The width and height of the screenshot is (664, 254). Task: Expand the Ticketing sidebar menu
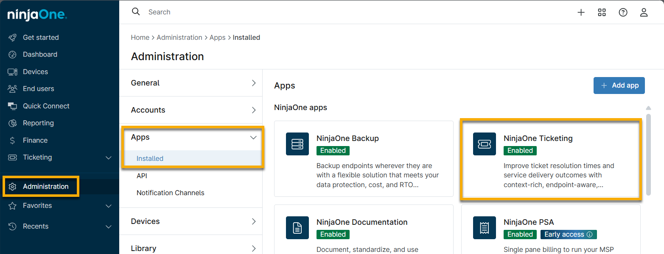pyautogui.click(x=108, y=157)
